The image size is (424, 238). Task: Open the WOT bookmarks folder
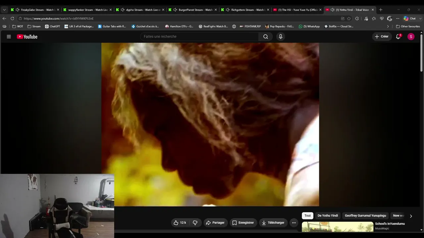(18, 26)
